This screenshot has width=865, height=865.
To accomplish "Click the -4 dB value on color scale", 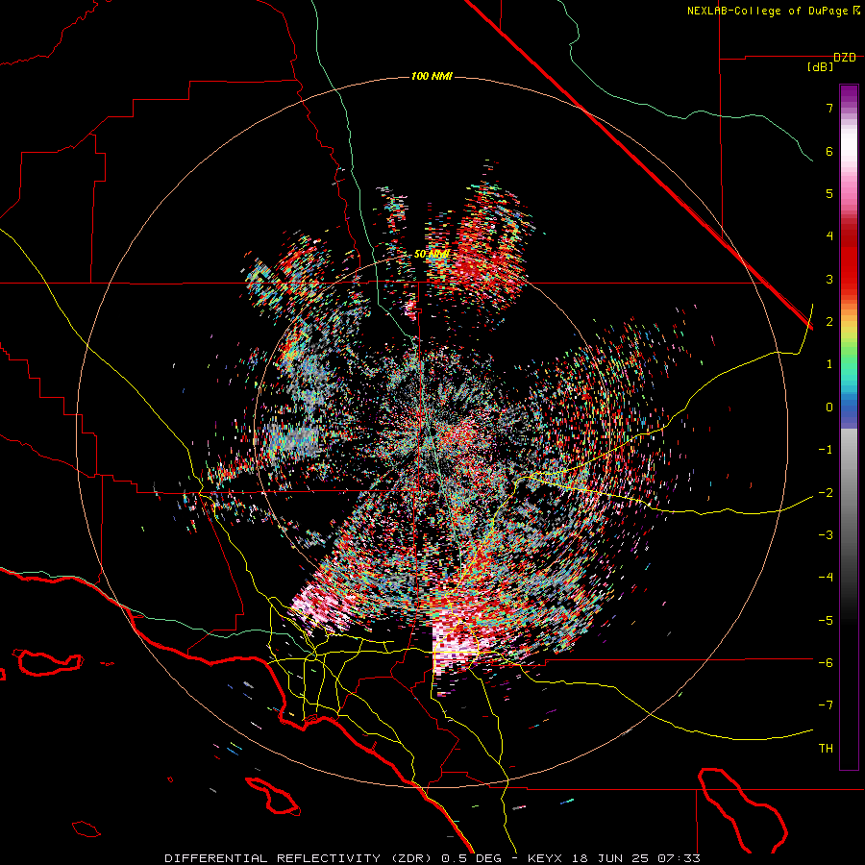I will pyautogui.click(x=826, y=578).
